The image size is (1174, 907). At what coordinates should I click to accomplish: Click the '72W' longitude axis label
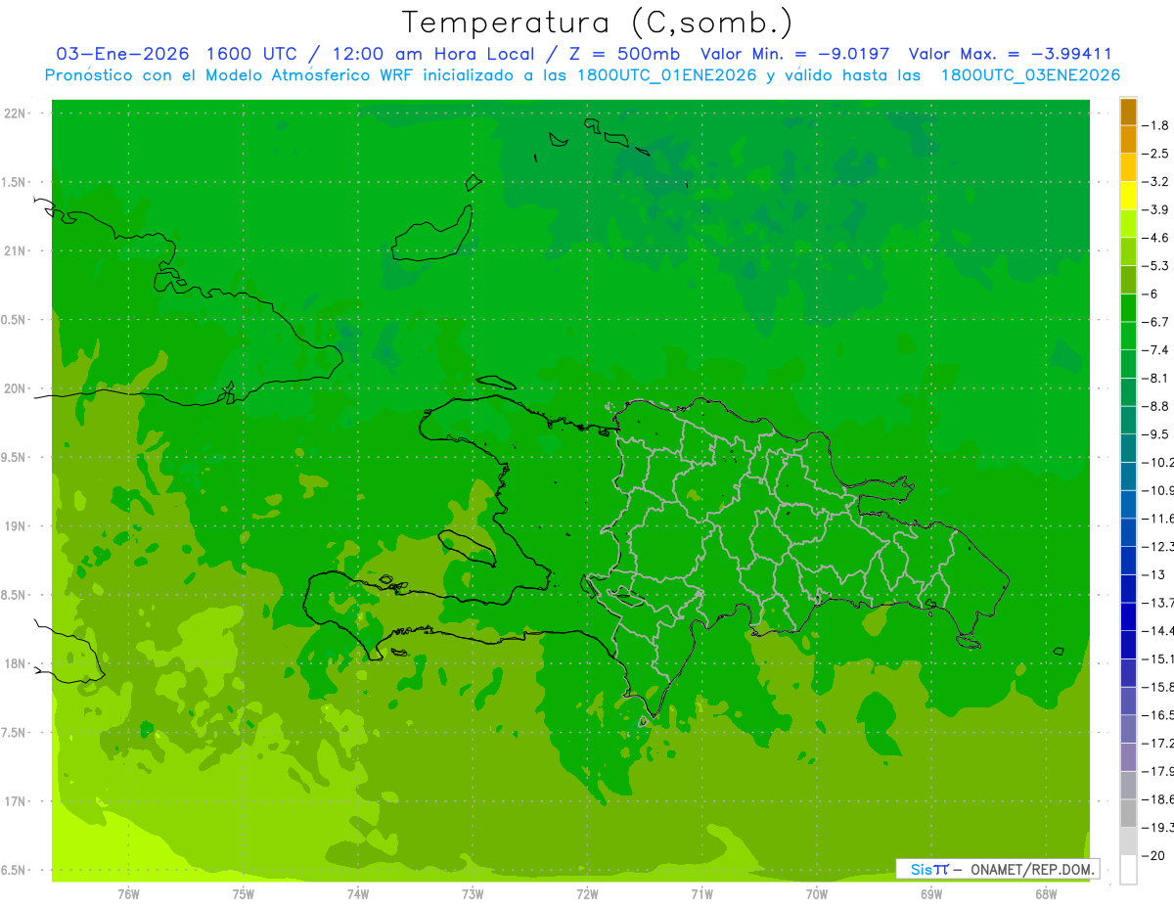[x=587, y=894]
